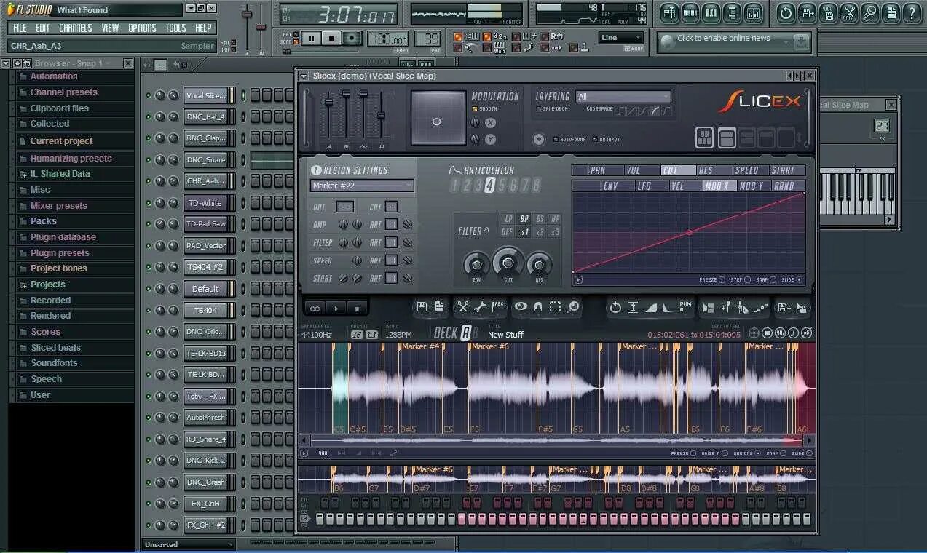Click the RUN script icon in Slicex

pos(685,307)
